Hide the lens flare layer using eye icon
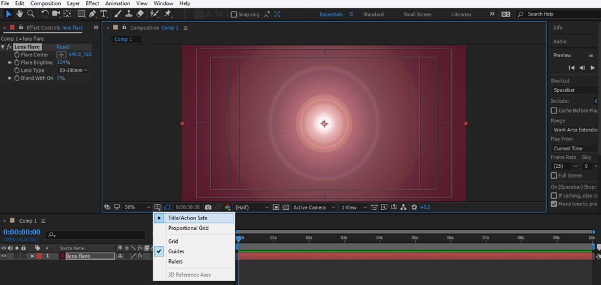Image resolution: width=601 pixels, height=285 pixels. tap(4, 256)
